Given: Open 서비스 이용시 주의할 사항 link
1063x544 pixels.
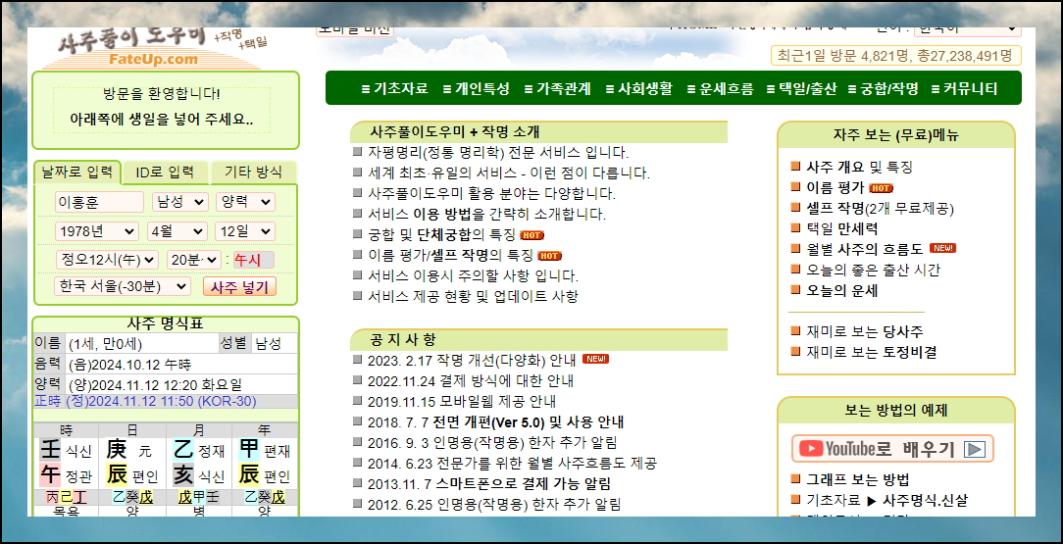Looking at the screenshot, I should 473,276.
